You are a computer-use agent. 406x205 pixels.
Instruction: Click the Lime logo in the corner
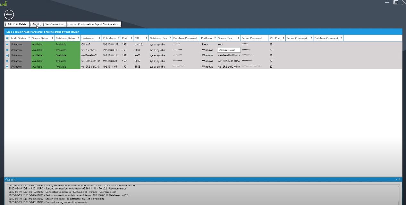coord(4,3)
